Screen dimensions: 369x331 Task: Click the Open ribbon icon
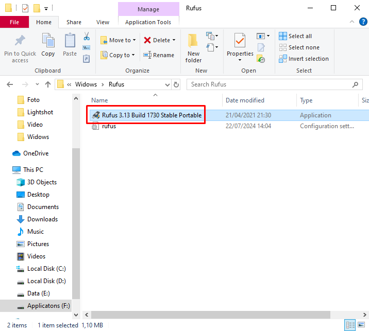[261, 36]
